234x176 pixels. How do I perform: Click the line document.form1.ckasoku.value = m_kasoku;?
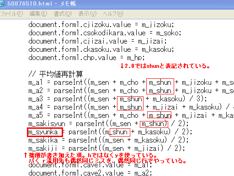pos(101,49)
